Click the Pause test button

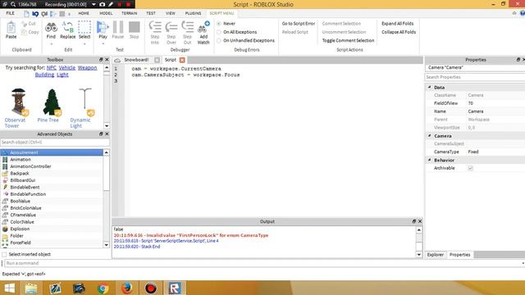[118, 27]
